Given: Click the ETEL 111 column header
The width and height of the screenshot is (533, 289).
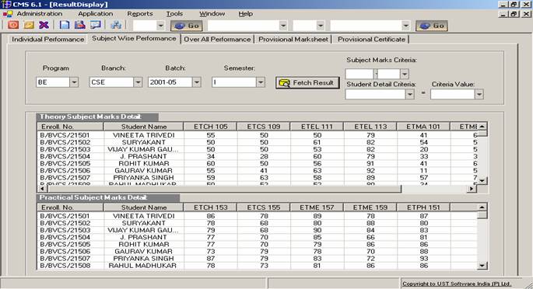Looking at the screenshot, I should coord(317,127).
